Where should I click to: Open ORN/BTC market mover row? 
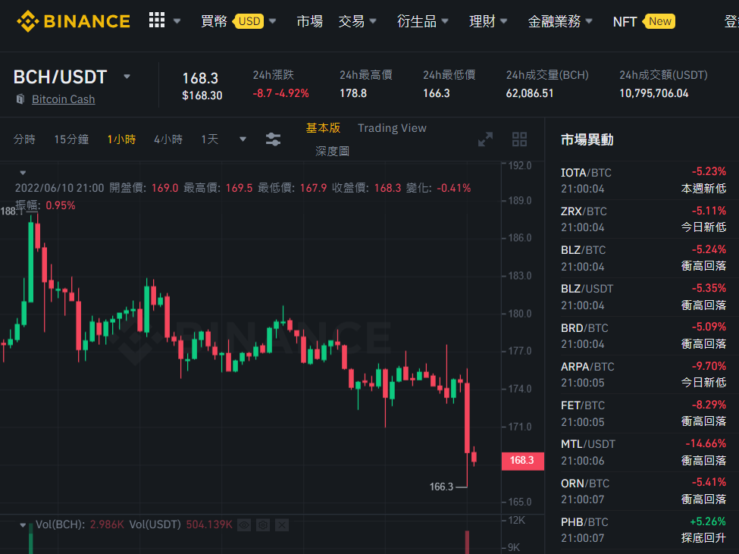[643, 491]
